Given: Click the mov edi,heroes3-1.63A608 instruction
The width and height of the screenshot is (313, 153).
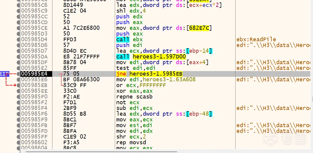Looking at the screenshot, I should (x=156, y=80).
